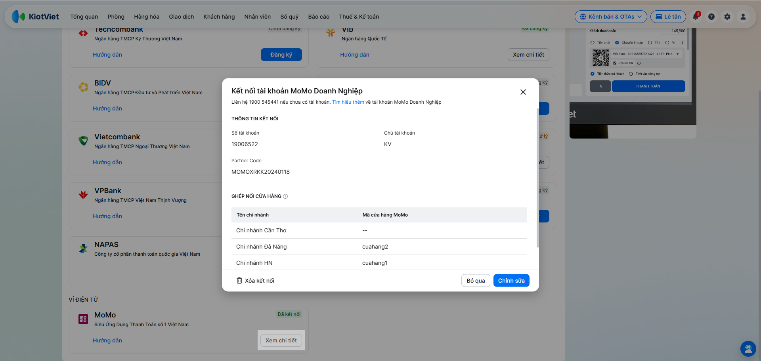
Task: Click Xóa kết nối text
Action: point(260,281)
